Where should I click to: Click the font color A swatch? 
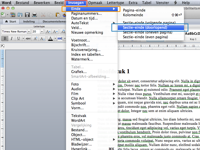(51, 38)
